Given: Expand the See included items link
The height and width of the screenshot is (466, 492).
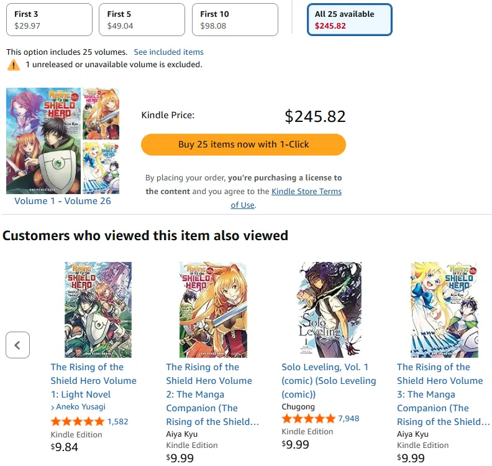Looking at the screenshot, I should 168,52.
